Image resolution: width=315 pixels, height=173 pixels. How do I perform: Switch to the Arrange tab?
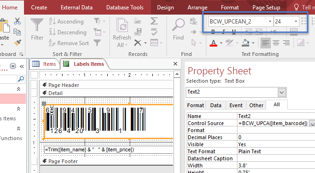click(197, 8)
